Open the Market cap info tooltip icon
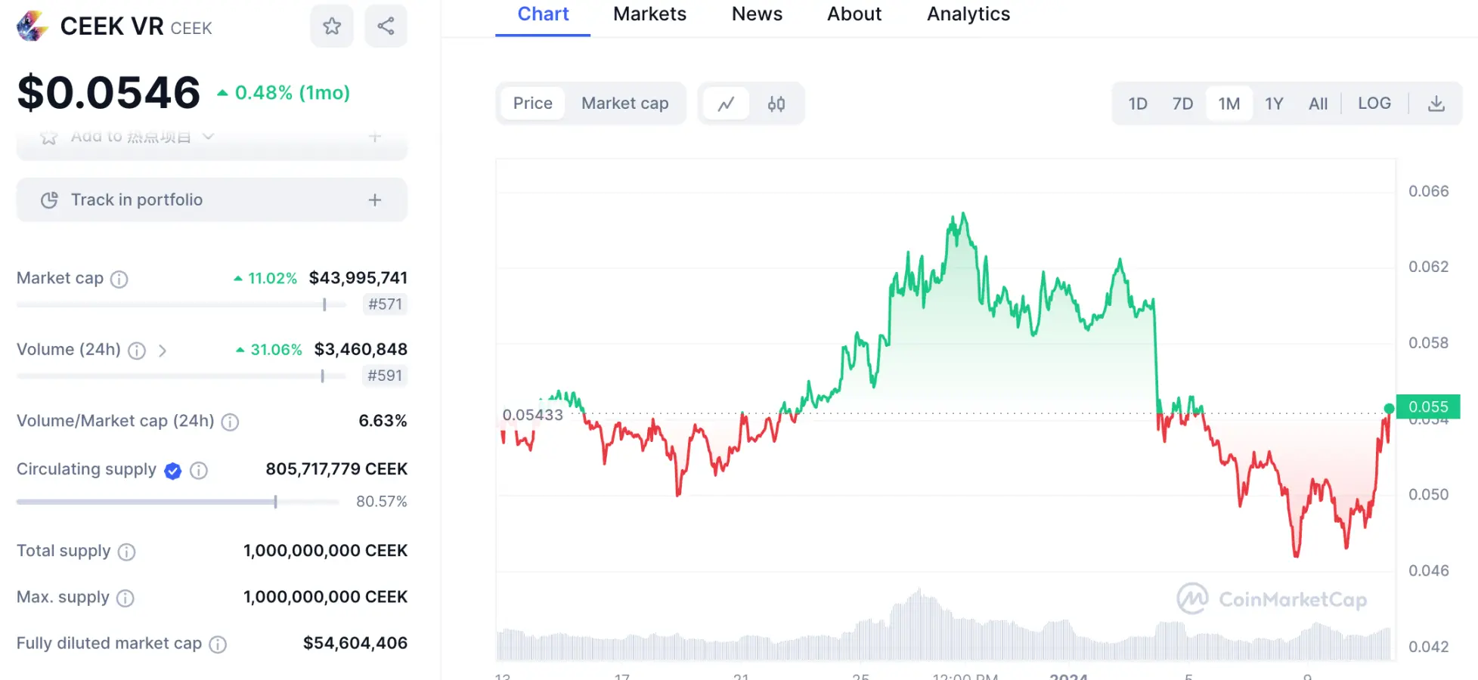1478x680 pixels. point(119,280)
